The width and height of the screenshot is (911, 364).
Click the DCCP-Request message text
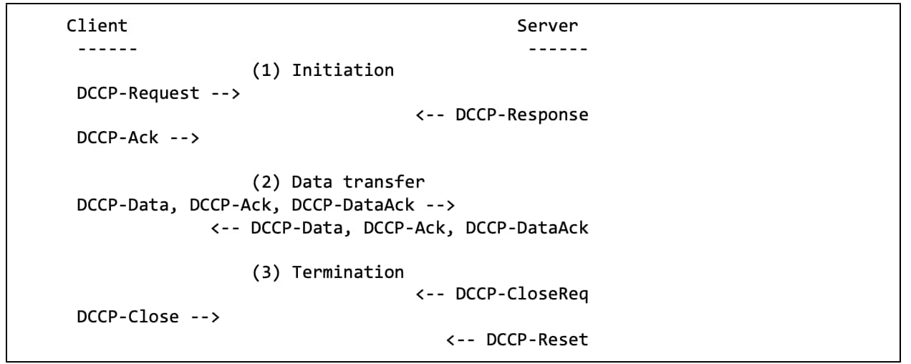(x=138, y=93)
